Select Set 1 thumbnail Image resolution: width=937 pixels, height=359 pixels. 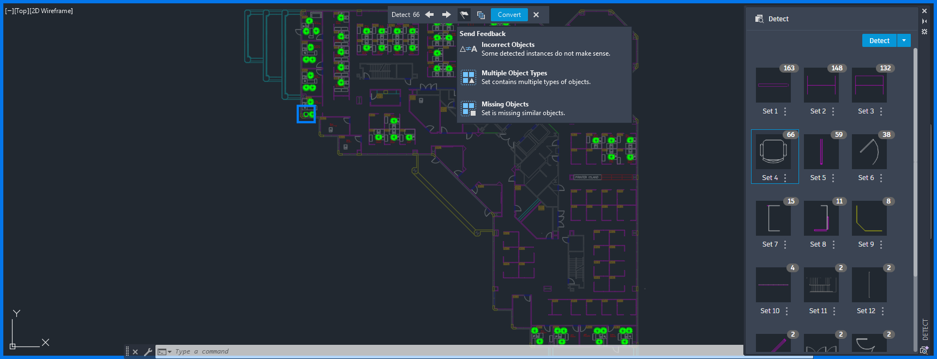click(773, 85)
